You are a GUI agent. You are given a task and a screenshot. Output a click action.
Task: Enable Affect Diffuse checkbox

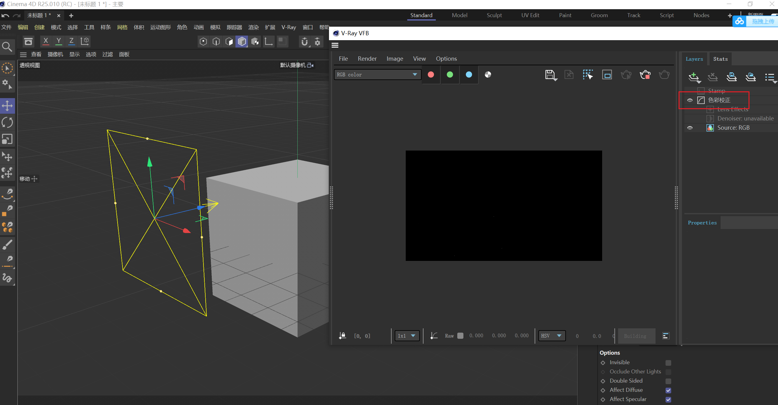coord(668,390)
